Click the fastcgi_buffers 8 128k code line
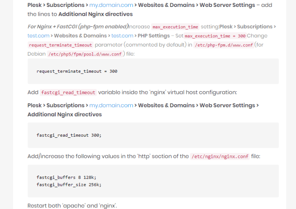This screenshot has width=296, height=209. pyautogui.click(x=66, y=177)
